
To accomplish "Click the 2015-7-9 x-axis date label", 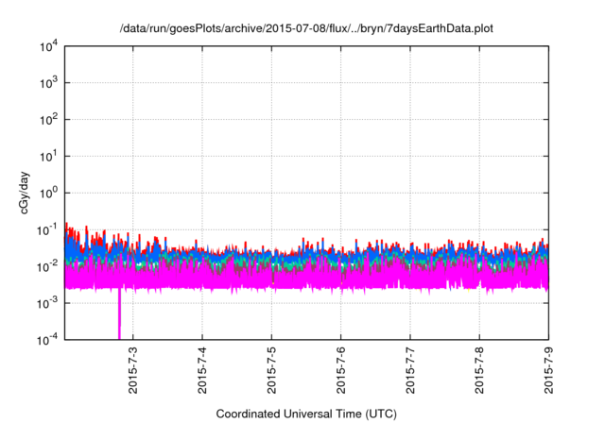I will pos(548,370).
